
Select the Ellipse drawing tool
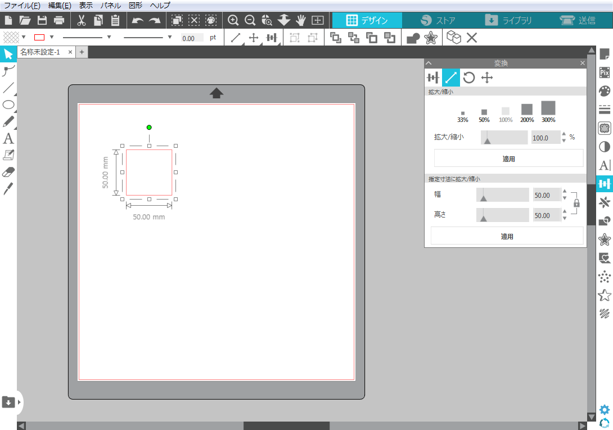[x=8, y=105]
